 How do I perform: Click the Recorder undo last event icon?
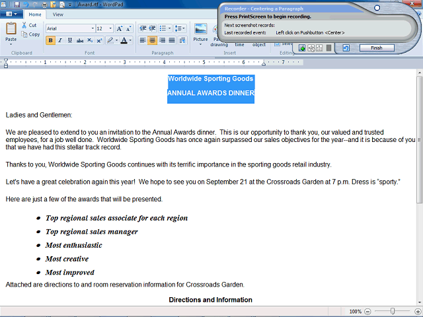pos(346,48)
